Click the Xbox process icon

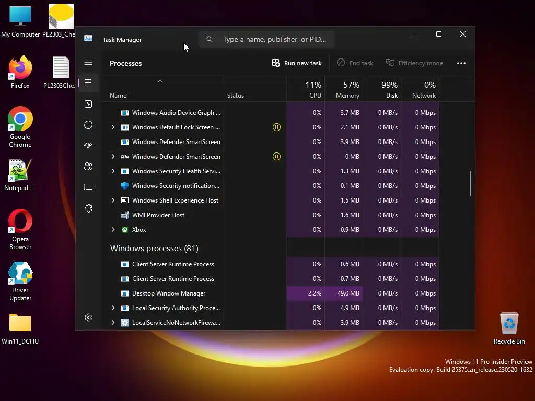pyautogui.click(x=125, y=230)
